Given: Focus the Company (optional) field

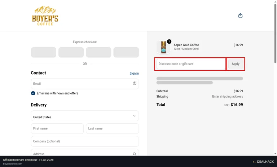Looking at the screenshot, I should coord(85,141).
